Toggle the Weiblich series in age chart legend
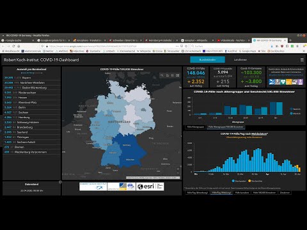The height and width of the screenshot is (230, 307). point(295,109)
